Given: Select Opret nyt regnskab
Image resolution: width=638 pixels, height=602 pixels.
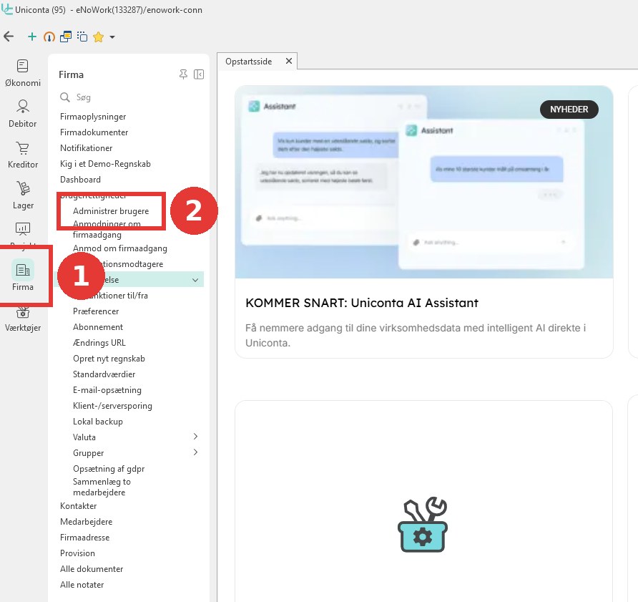Looking at the screenshot, I should [109, 359].
